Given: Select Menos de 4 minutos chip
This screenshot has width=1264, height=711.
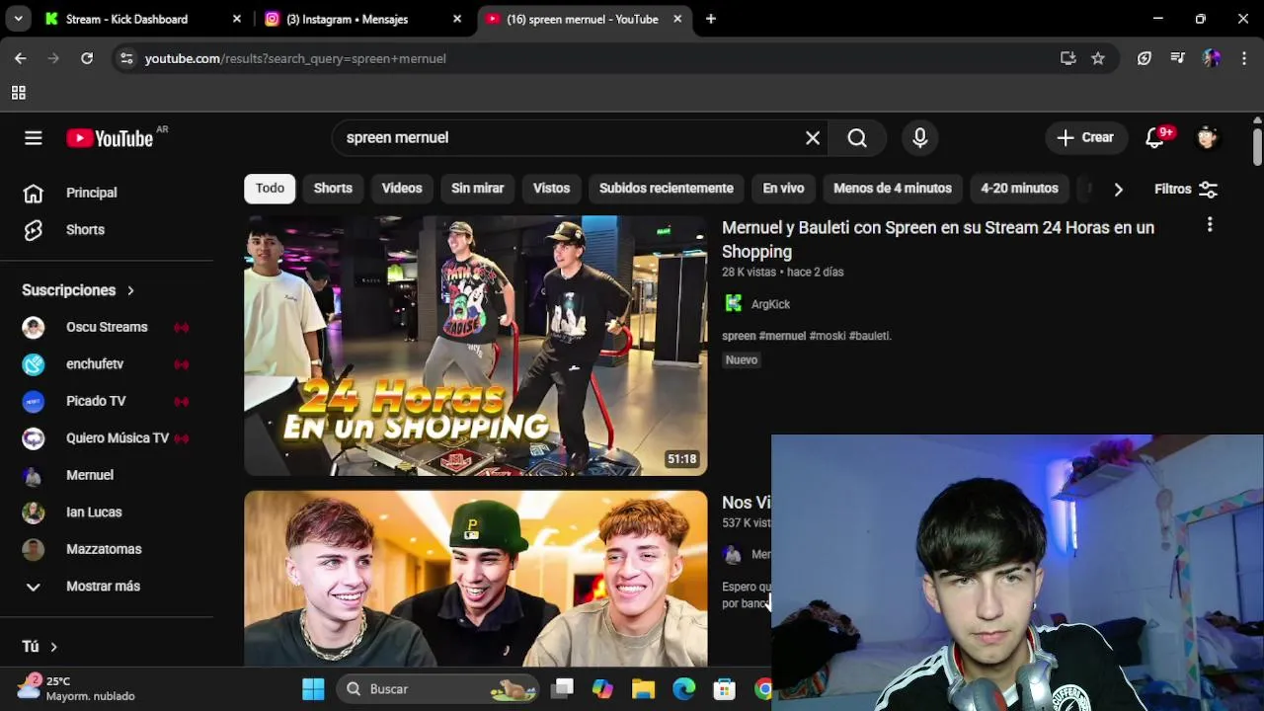Looking at the screenshot, I should 893,189.
